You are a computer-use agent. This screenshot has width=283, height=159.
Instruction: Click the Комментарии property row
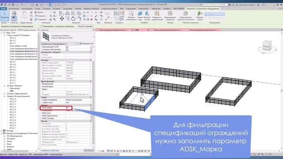[66, 87]
